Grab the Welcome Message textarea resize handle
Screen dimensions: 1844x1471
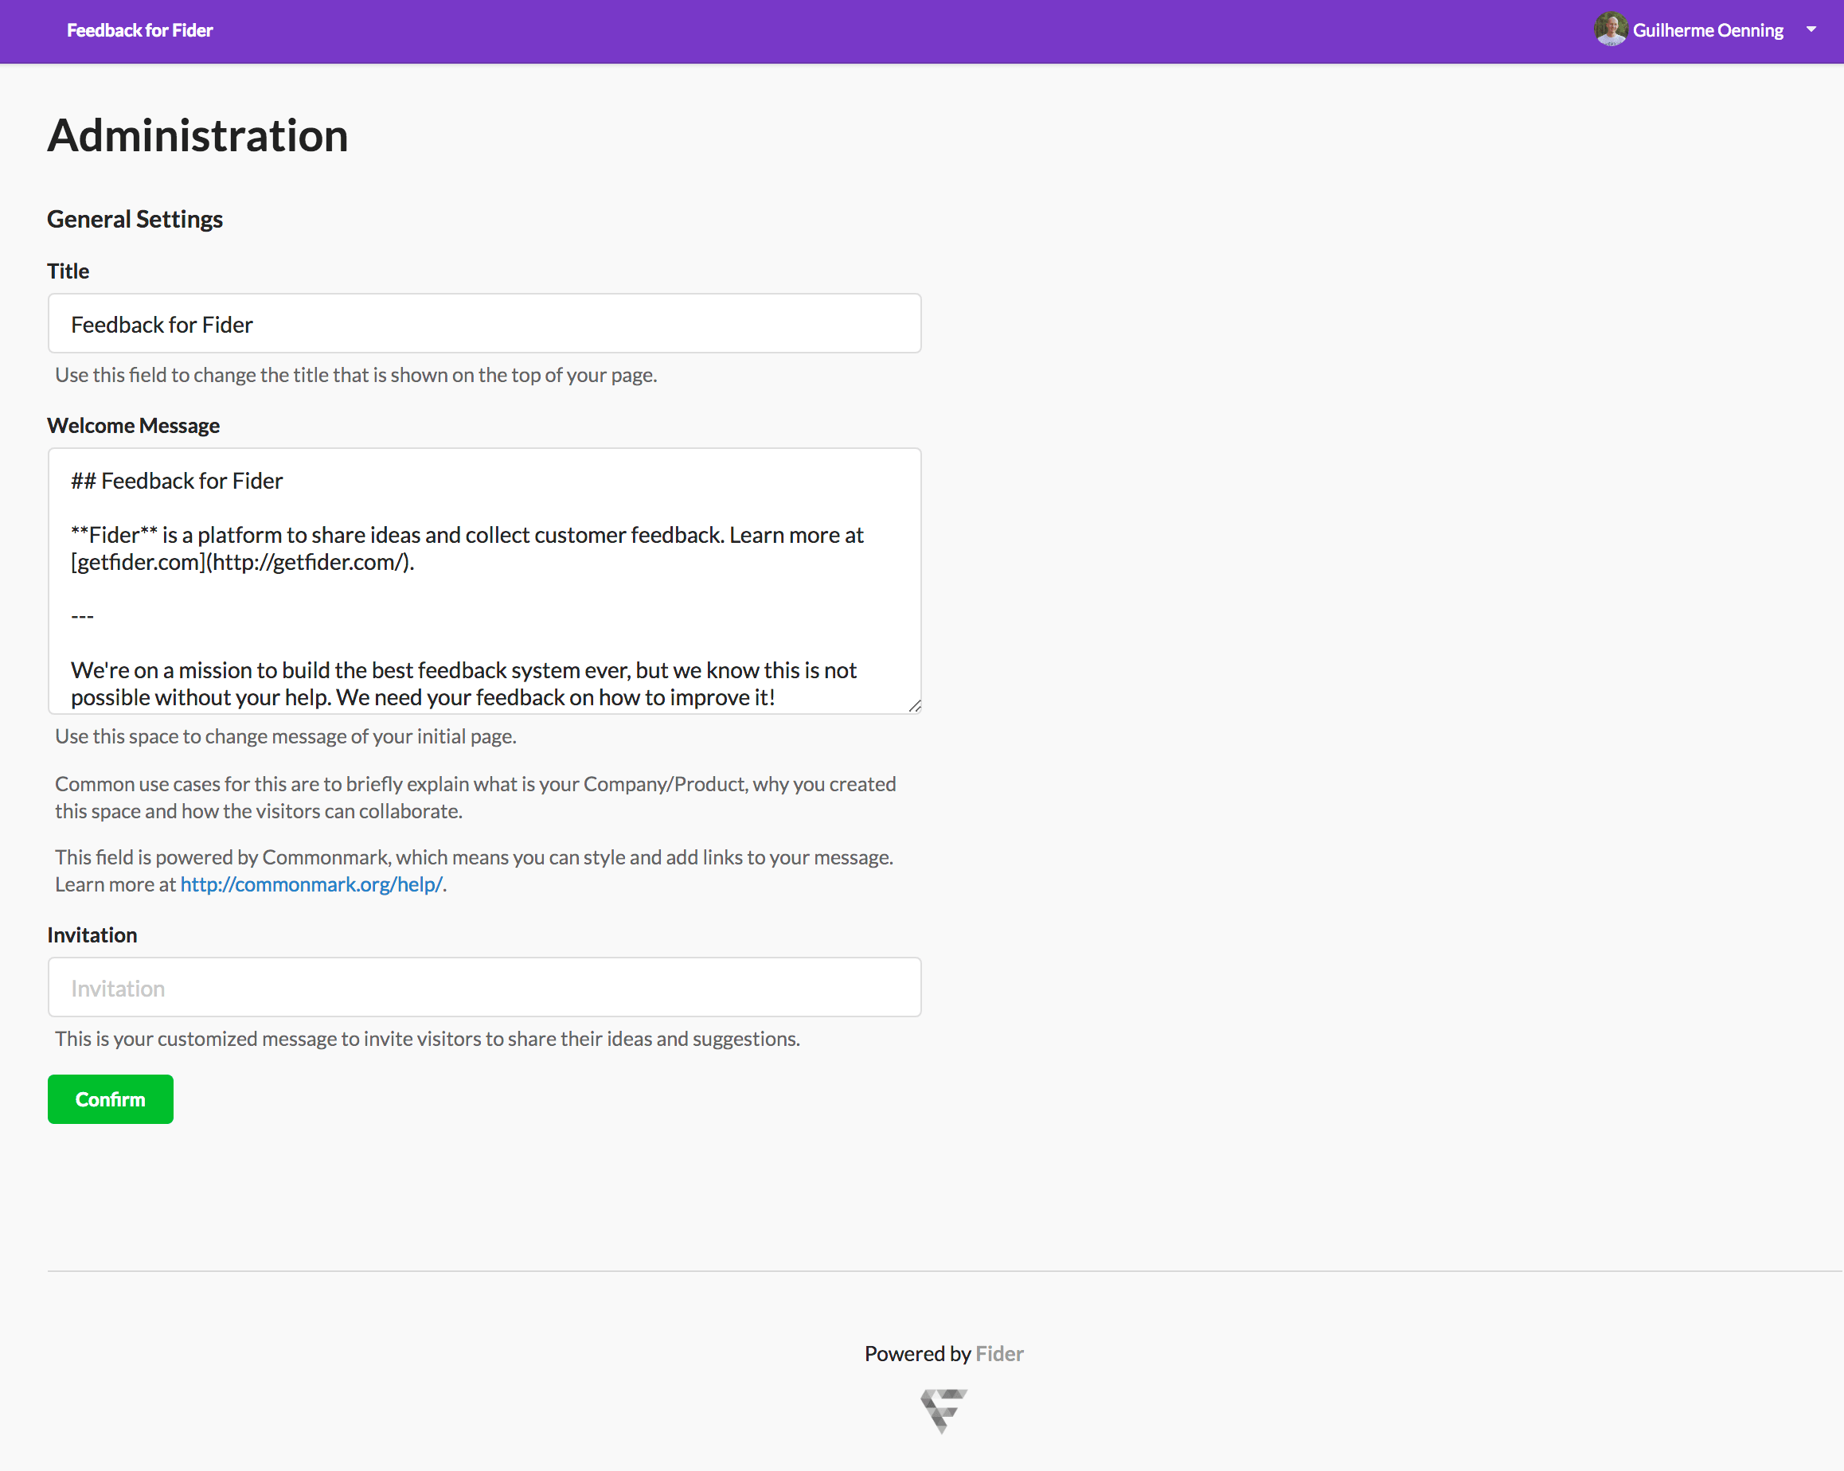914,705
